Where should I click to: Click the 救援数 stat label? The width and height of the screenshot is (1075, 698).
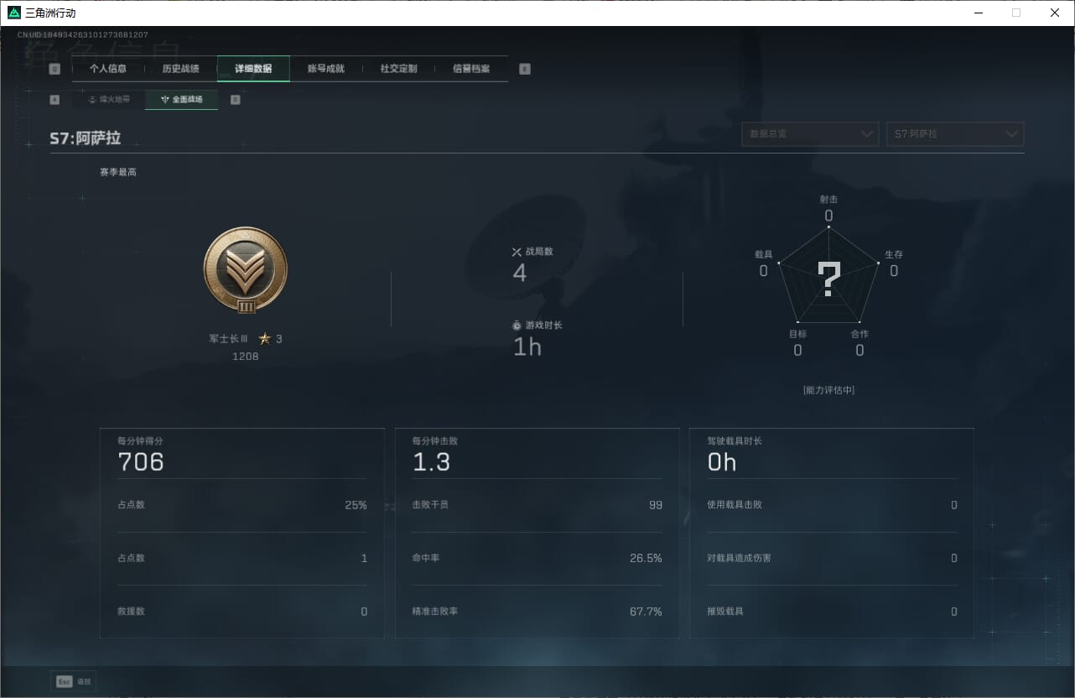(x=132, y=612)
